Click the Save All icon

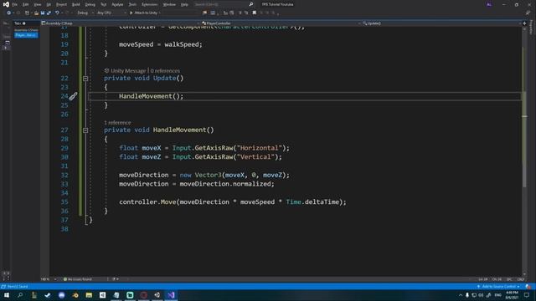click(49, 13)
